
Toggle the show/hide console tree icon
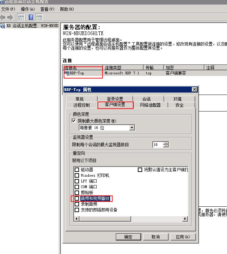[x=21, y=17]
